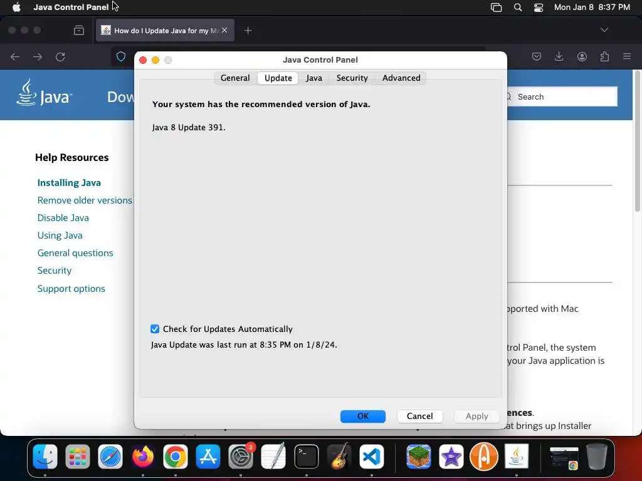642x481 pixels.
Task: Open the Advanced tab
Action: 401,78
